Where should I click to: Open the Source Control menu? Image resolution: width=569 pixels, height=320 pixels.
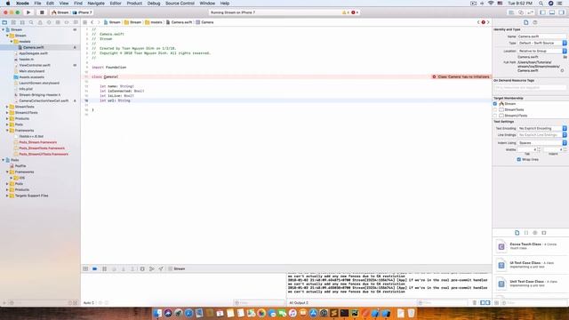click(x=180, y=4)
